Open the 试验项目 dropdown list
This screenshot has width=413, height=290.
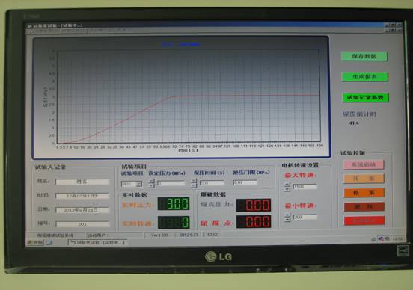[132, 184]
